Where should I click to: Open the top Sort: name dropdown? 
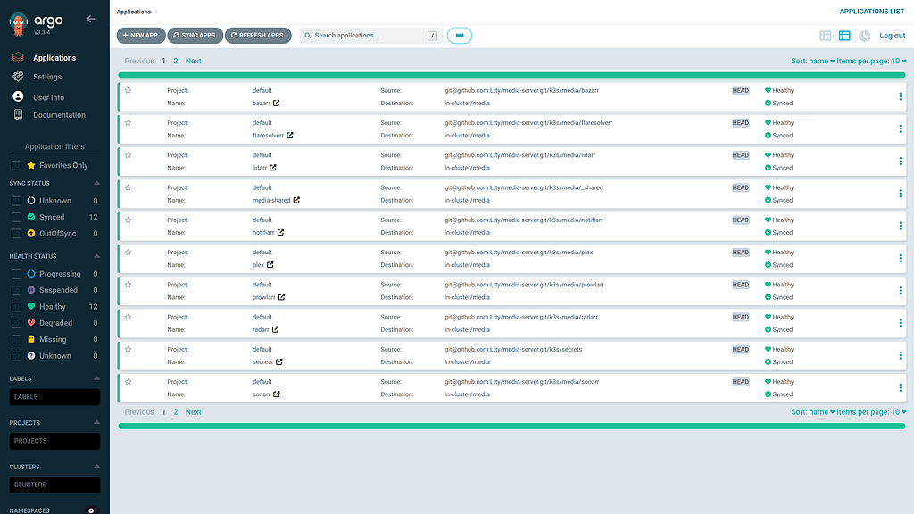tap(812, 62)
